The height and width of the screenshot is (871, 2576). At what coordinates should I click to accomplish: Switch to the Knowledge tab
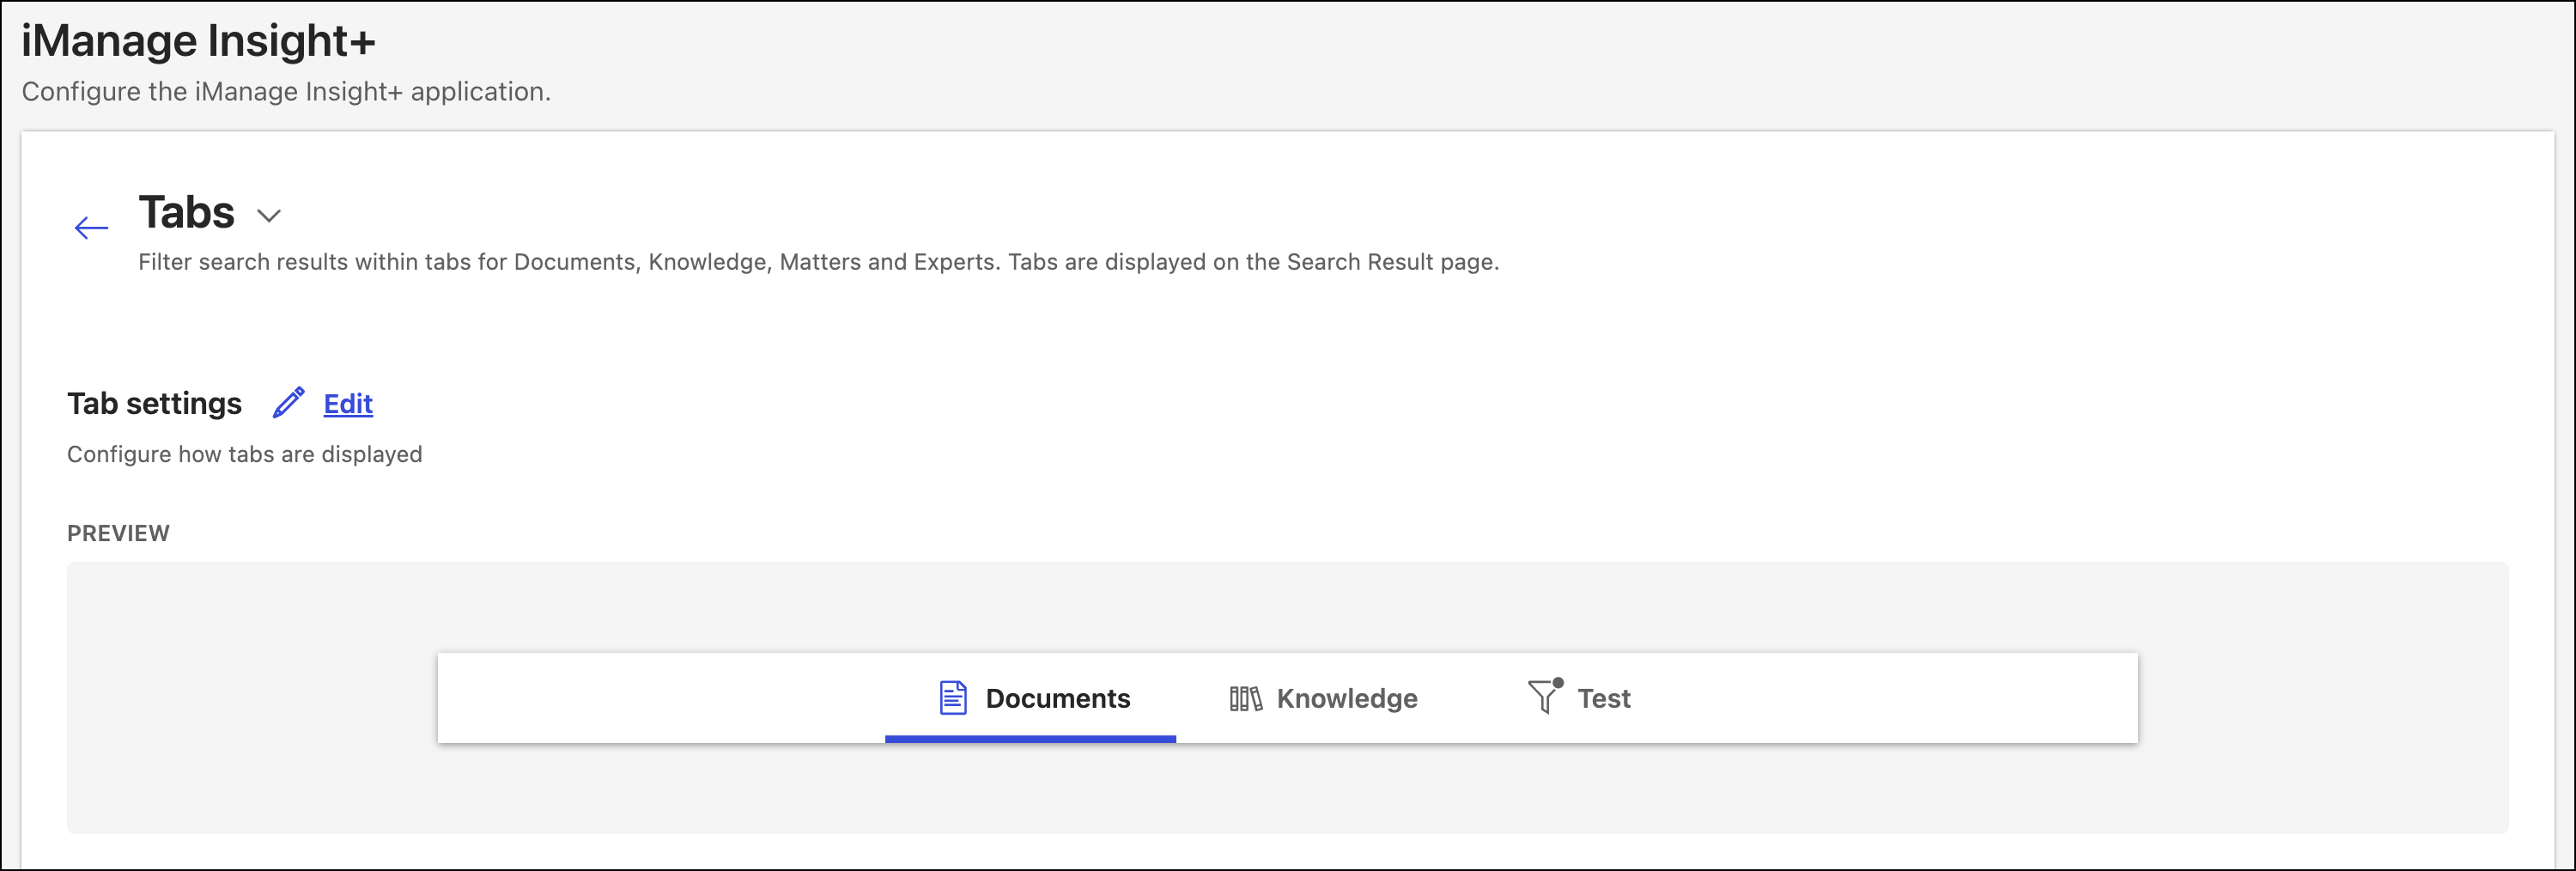point(1346,698)
